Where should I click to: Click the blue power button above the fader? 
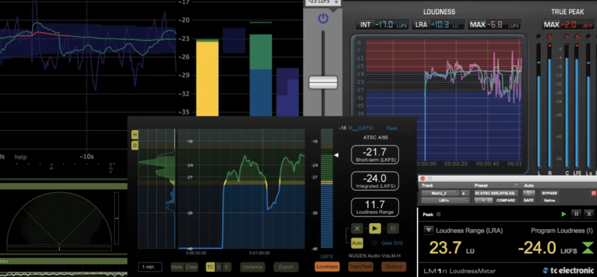coord(323,18)
